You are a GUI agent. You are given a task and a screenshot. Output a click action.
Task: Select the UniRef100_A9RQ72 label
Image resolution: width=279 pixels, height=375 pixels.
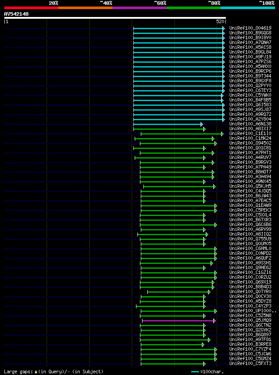[x=250, y=114]
